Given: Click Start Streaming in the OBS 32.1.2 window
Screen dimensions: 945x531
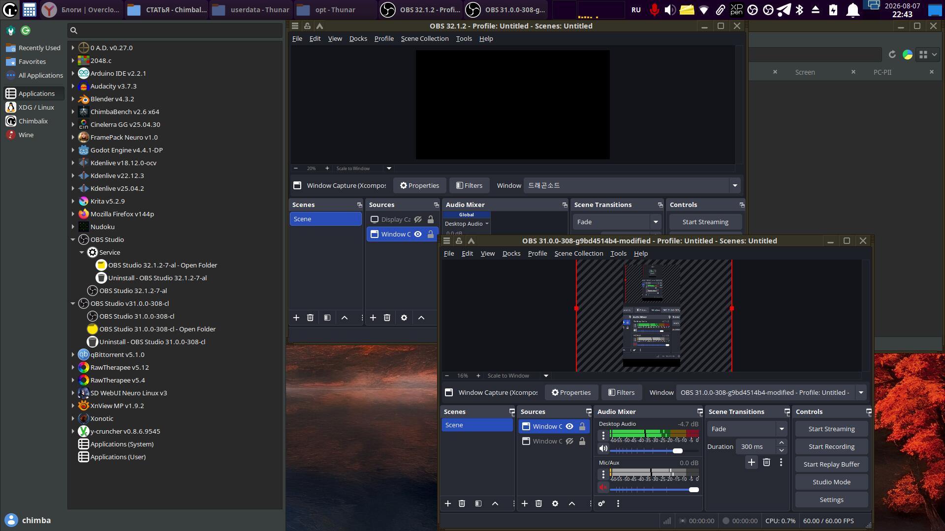Looking at the screenshot, I should pos(705,222).
